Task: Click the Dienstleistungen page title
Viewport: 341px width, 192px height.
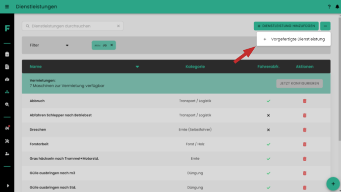Action: 37,7
